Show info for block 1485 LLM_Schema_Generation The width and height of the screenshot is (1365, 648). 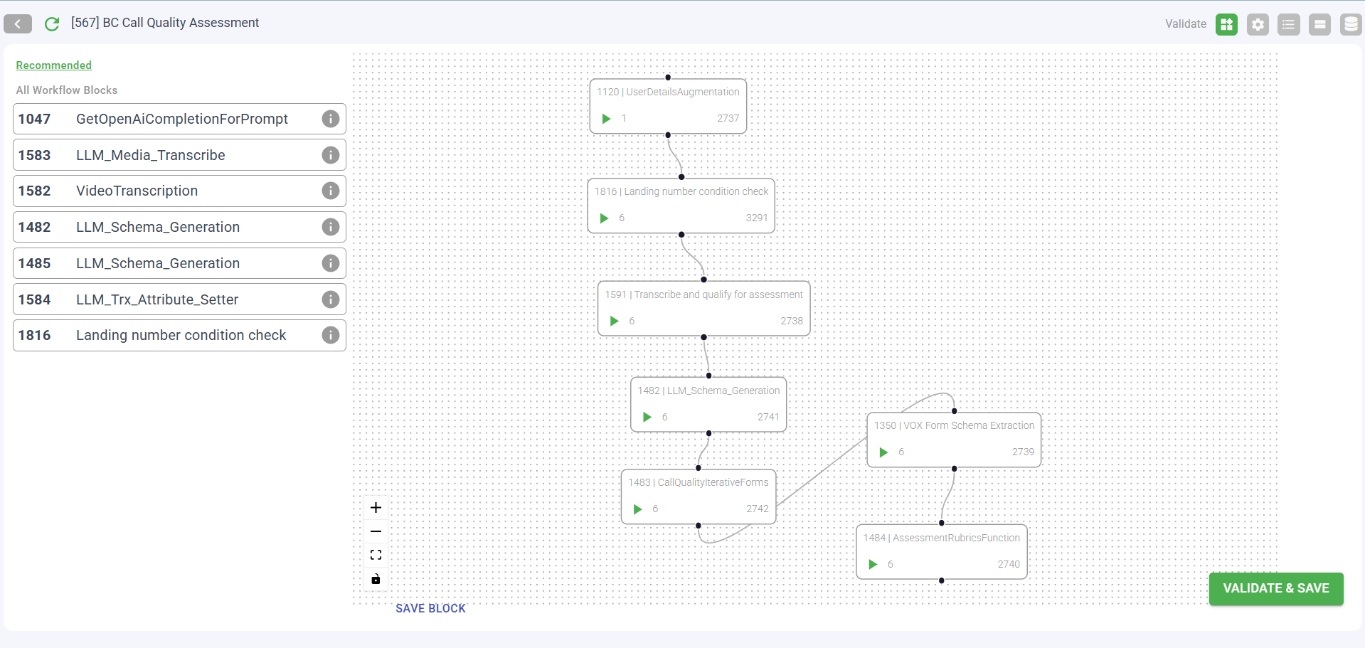331,263
